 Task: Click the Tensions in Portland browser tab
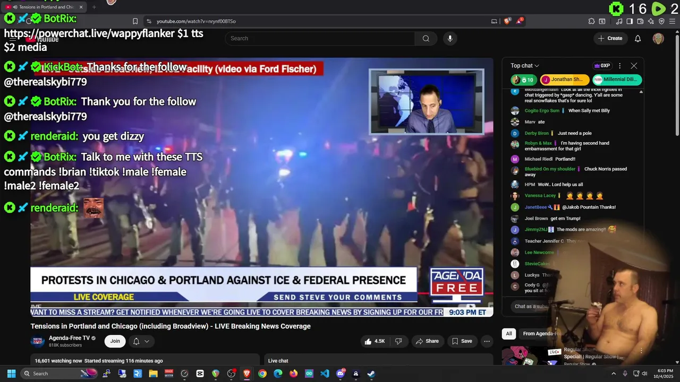(x=45, y=7)
